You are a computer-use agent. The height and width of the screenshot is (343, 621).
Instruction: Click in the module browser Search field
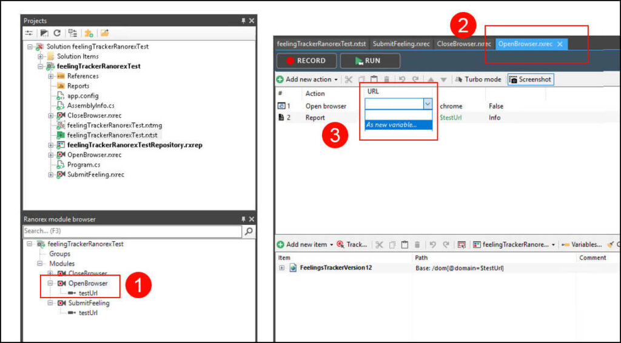point(132,231)
